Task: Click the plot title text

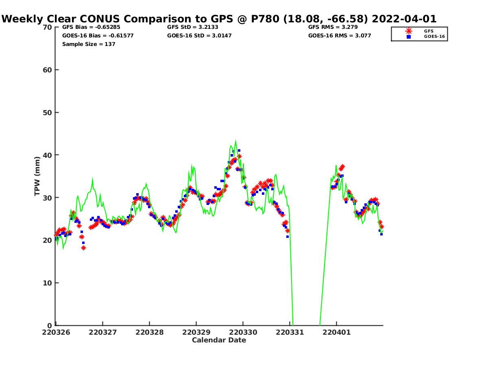Action: click(x=219, y=19)
